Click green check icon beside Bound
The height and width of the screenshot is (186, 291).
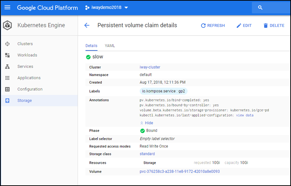tap(142, 131)
